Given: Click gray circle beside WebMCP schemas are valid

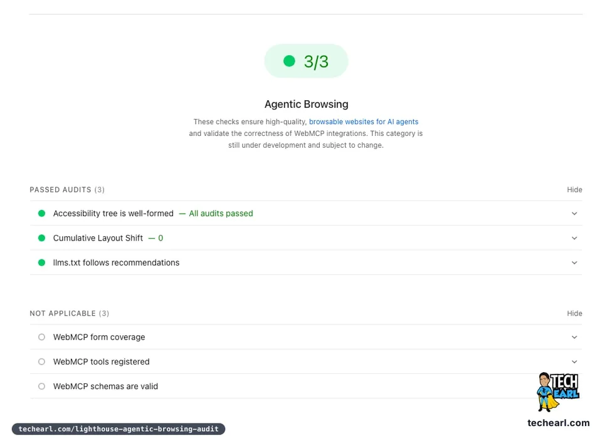Looking at the screenshot, I should tap(41, 386).
